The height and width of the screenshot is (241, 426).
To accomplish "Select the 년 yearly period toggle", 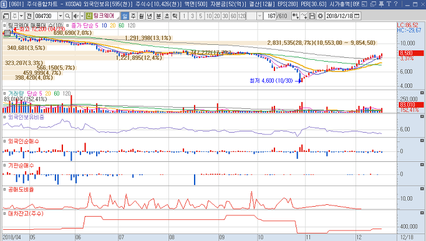I will coord(150,16).
